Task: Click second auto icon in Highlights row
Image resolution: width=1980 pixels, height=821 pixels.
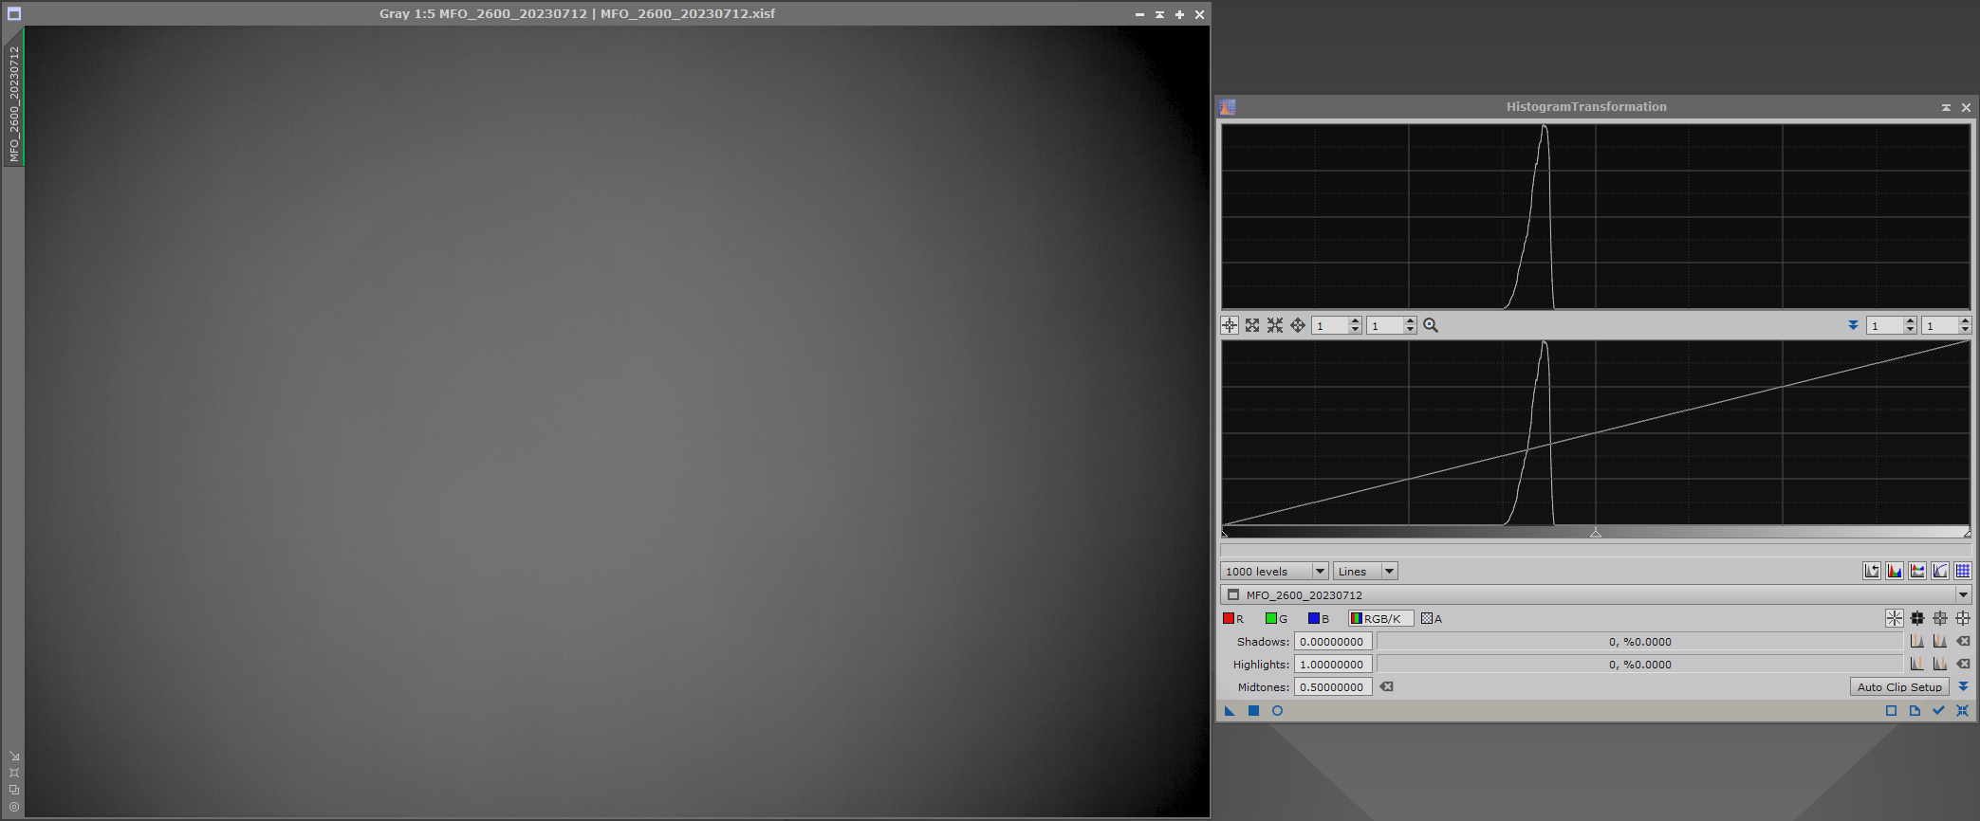Action: coord(1940,664)
